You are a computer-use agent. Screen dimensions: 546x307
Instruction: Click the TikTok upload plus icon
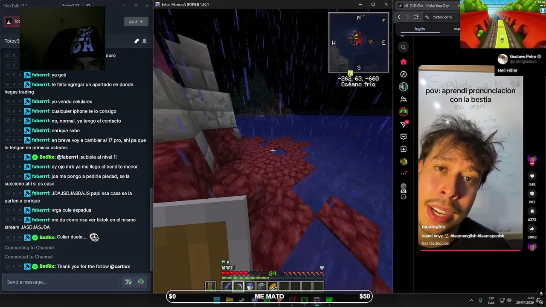click(x=404, y=149)
